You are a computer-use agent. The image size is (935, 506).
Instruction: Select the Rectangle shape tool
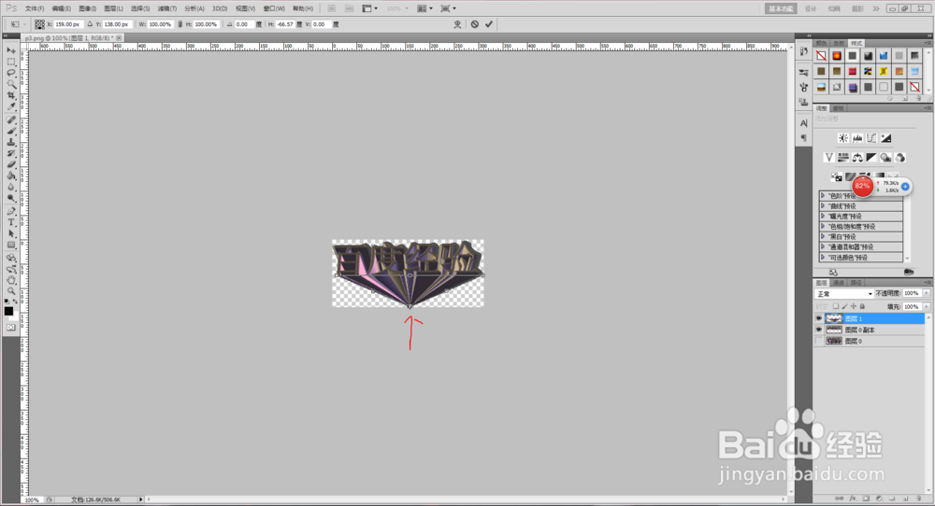pyautogui.click(x=11, y=246)
